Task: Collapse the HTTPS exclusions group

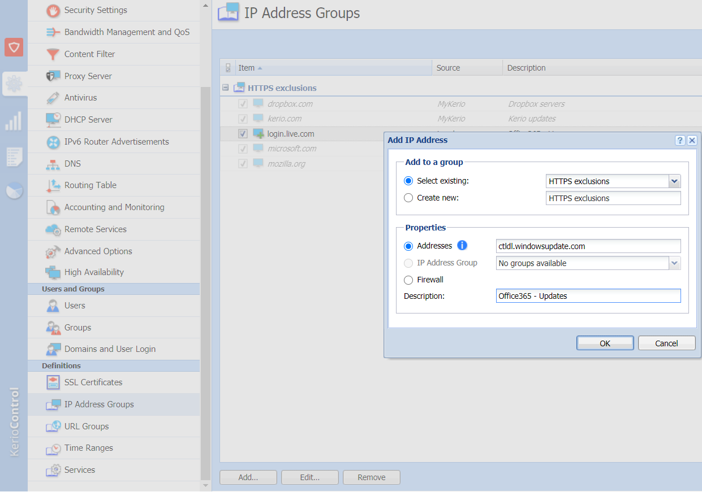Action: point(226,88)
